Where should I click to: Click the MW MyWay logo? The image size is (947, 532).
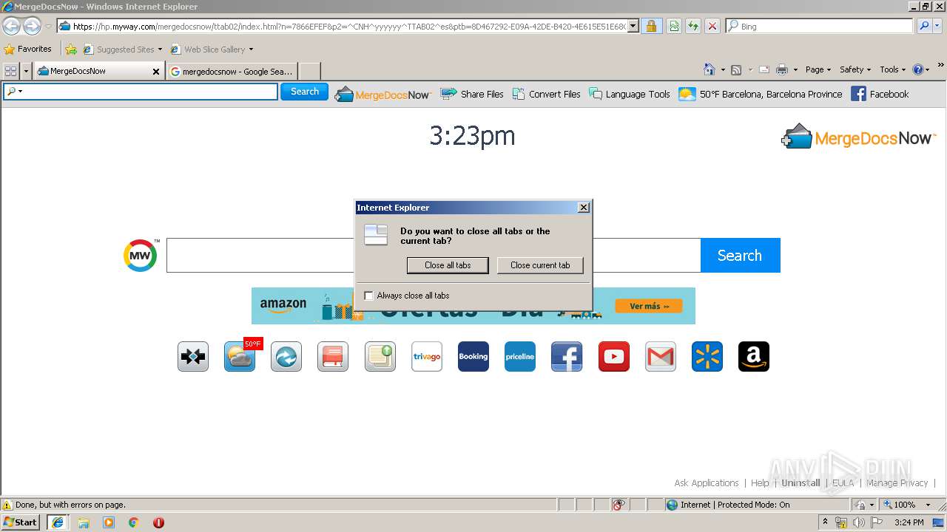141,255
